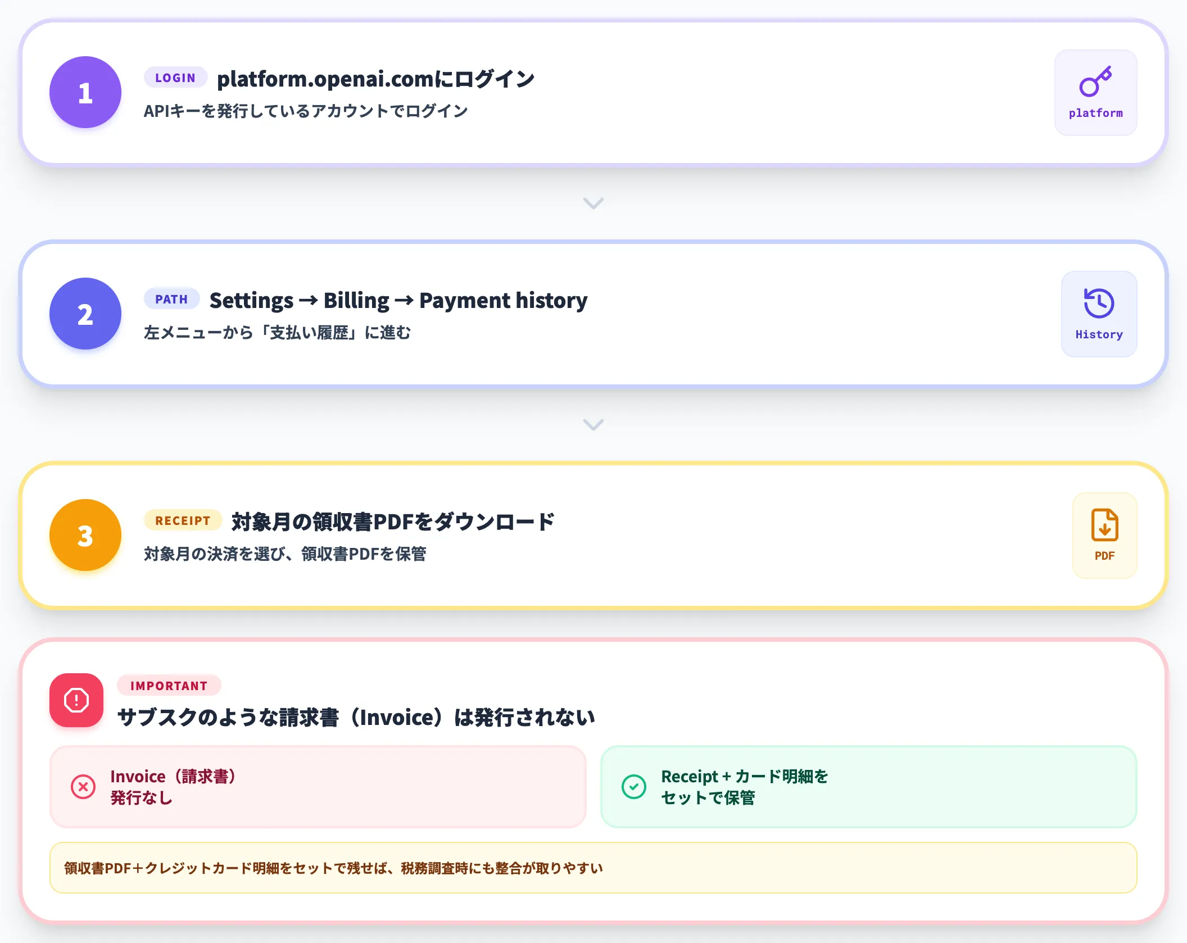Click heading '対象月の領収書PDFをダウンロード'
Viewport: 1187px width, 943px height.
coord(393,522)
